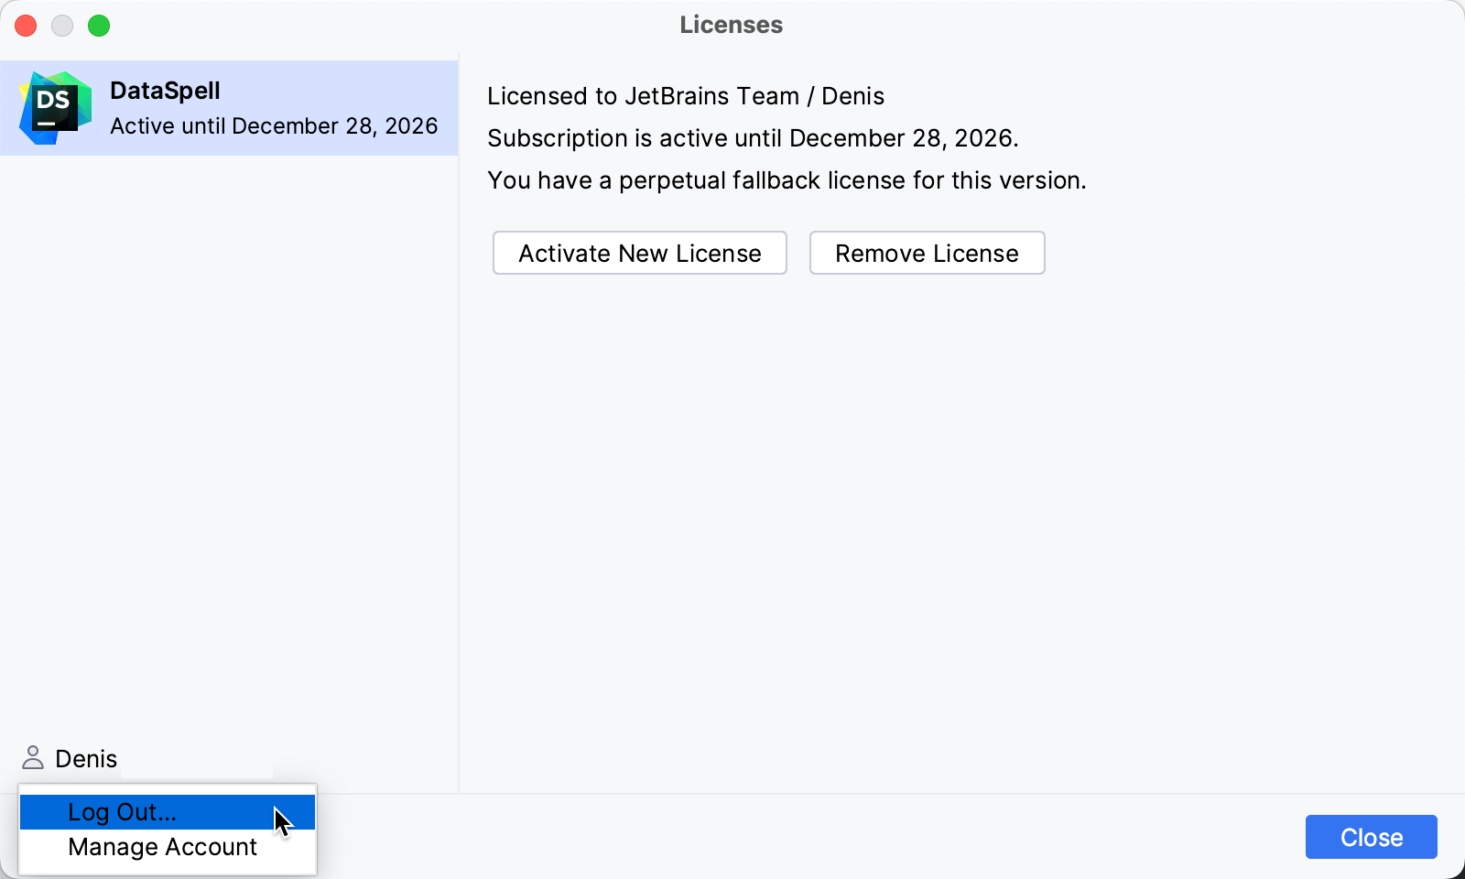Click the 'Licensed to JetBrains Team / Denis' text
The height and width of the screenshot is (879, 1465).
point(685,96)
